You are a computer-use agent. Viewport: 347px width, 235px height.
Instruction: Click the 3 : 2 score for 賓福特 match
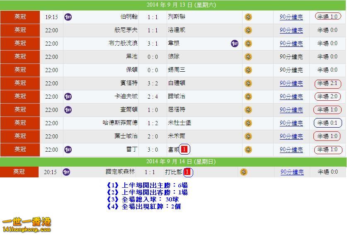pyautogui.click(x=153, y=83)
